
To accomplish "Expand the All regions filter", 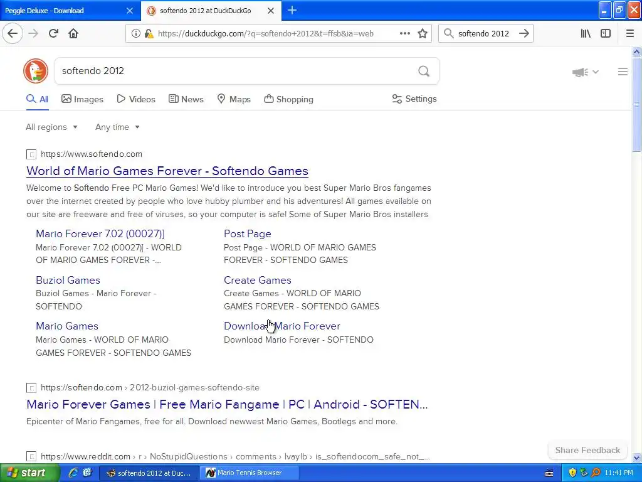I will click(51, 127).
